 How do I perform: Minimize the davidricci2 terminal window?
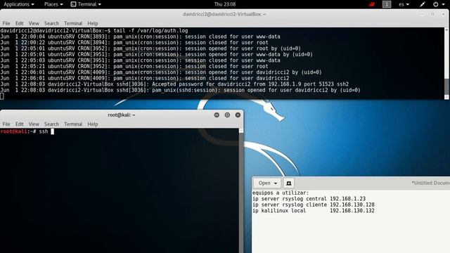[x=422, y=14]
